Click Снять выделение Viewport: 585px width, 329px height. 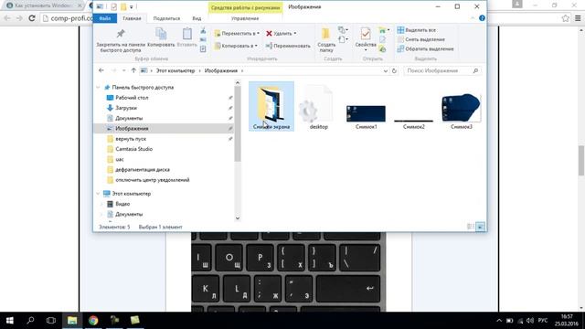(420, 39)
